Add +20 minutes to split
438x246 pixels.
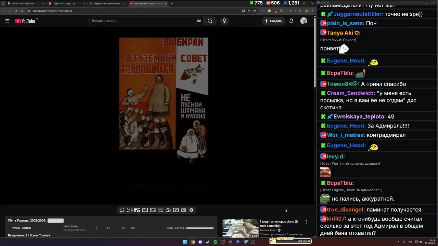coord(133,228)
